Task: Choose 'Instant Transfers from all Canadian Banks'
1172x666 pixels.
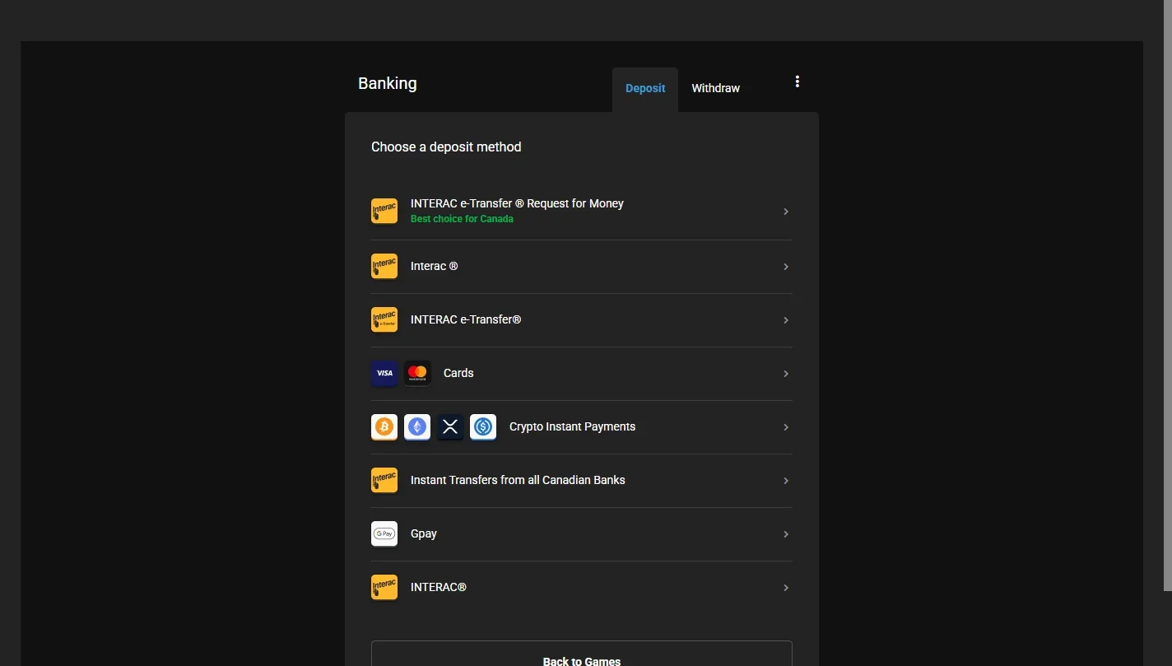Action: 518,481
